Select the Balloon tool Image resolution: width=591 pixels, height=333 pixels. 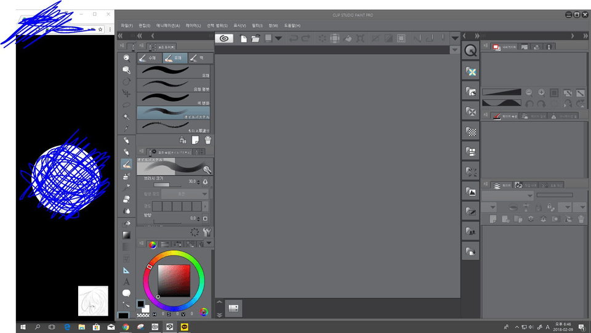pos(126,293)
